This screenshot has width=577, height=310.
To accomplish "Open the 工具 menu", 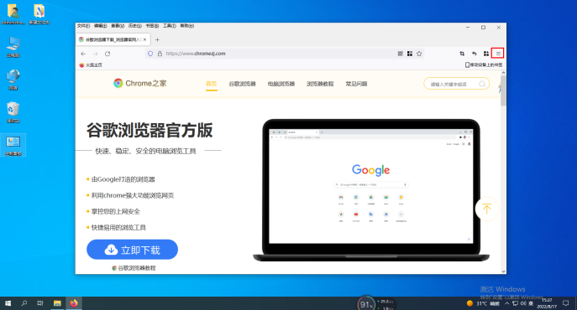I will click(x=170, y=26).
